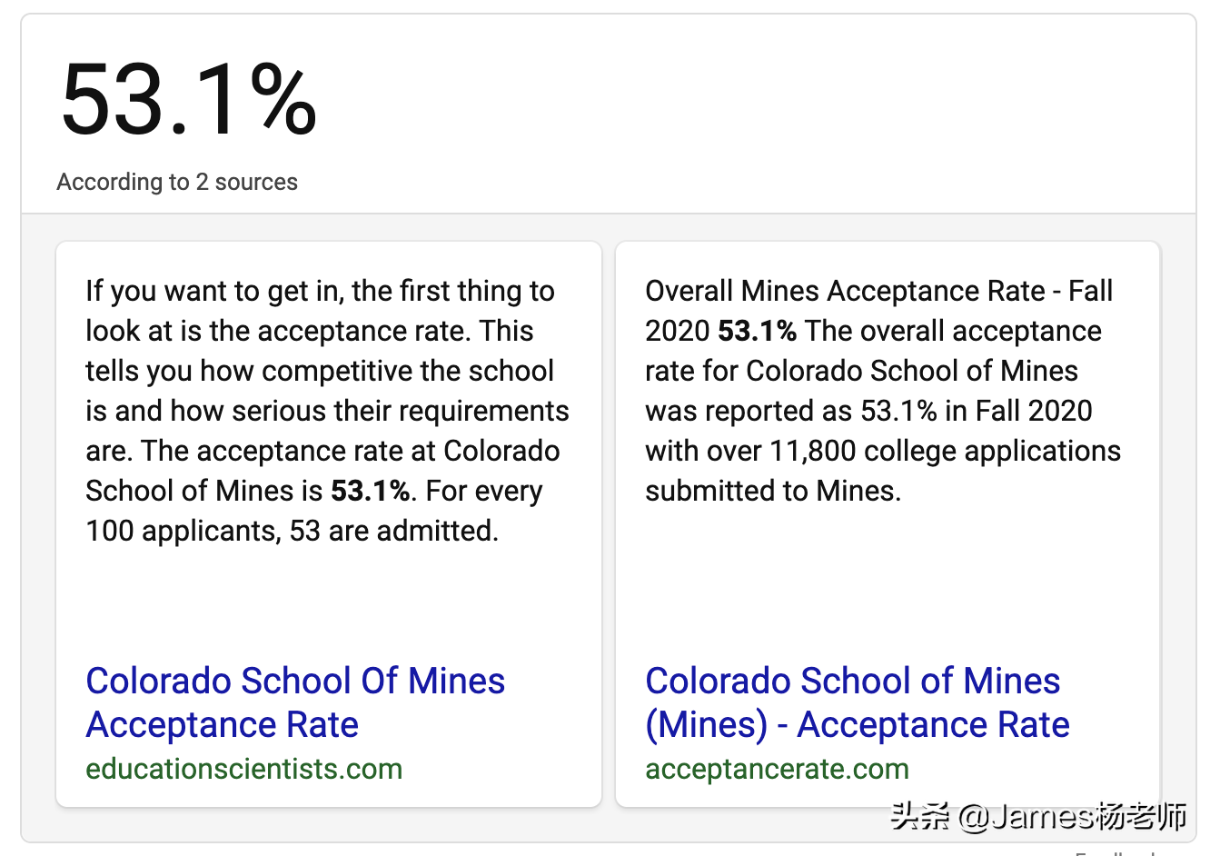Image resolution: width=1210 pixels, height=856 pixels.
Task: Click the bold 53.1% in the educationscientists card
Action: (370, 491)
